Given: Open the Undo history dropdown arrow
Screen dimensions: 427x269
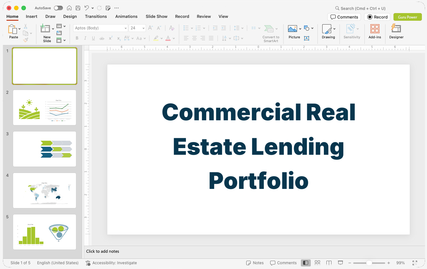Looking at the screenshot, I should tap(93, 8).
